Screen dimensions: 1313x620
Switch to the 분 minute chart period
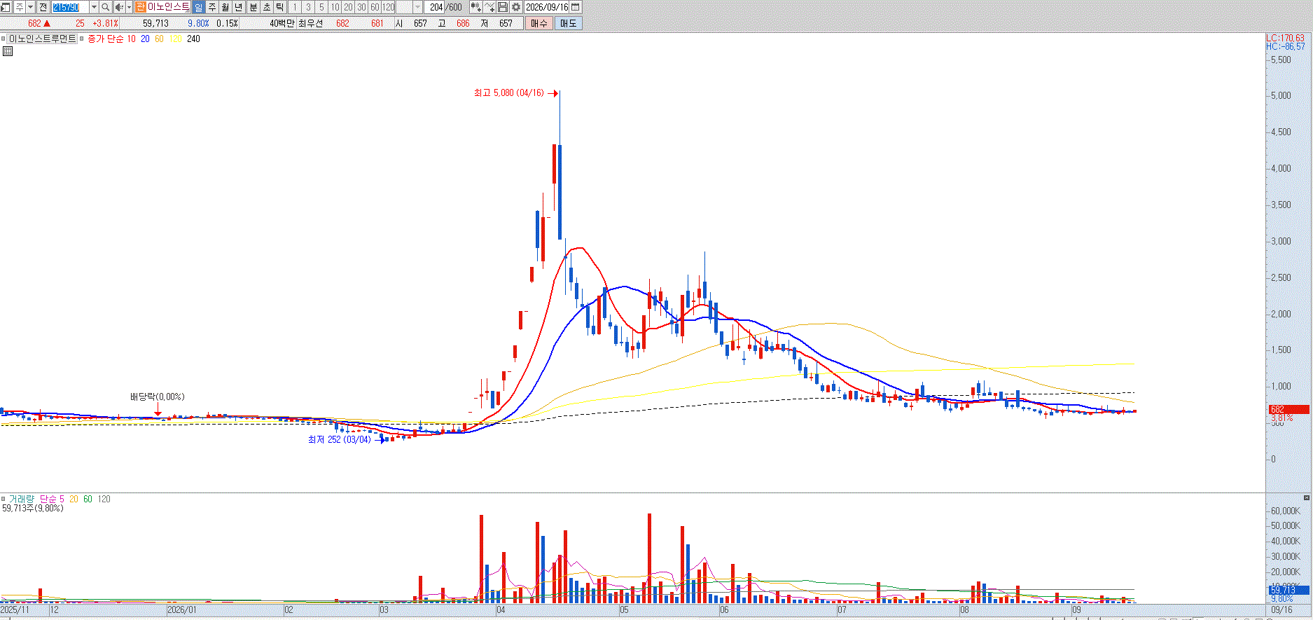(x=253, y=7)
